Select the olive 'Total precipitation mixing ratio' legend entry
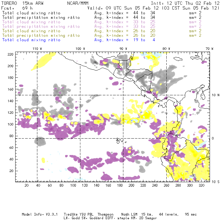Viewport: 221px width, 221px height. pyautogui.click(x=41, y=36)
